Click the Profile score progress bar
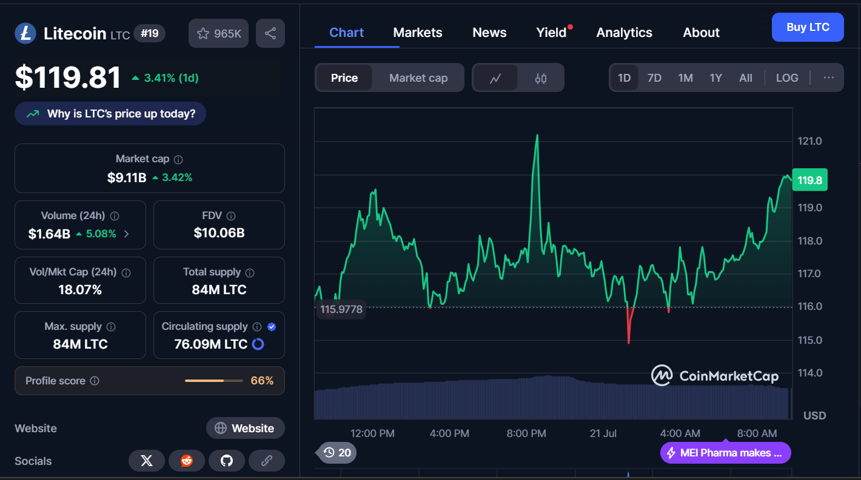 213,381
